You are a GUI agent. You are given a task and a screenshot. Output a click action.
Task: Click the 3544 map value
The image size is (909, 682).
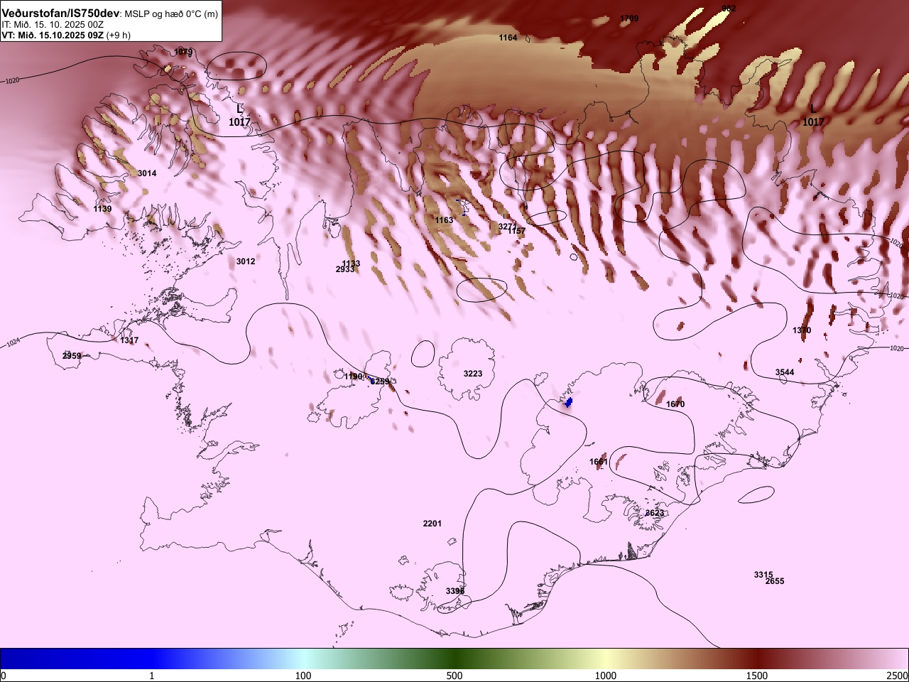(785, 372)
